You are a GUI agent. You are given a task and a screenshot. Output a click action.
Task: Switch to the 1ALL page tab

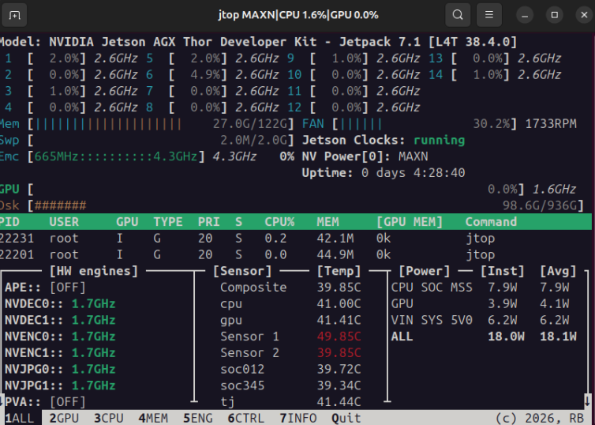[x=20, y=418]
